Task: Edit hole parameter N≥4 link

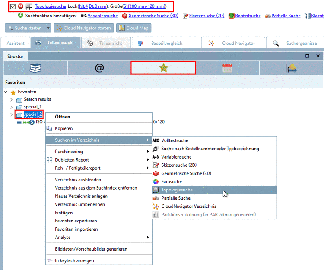Action: click(83, 6)
